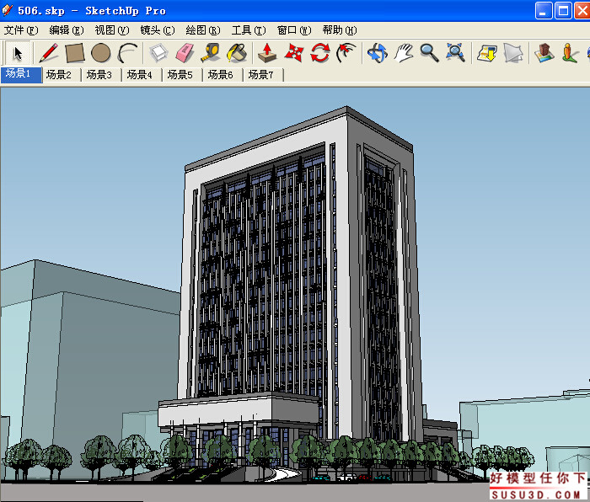Image resolution: width=590 pixels, height=502 pixels.
Task: Open the 编辑(E) menu
Action: pos(67,30)
